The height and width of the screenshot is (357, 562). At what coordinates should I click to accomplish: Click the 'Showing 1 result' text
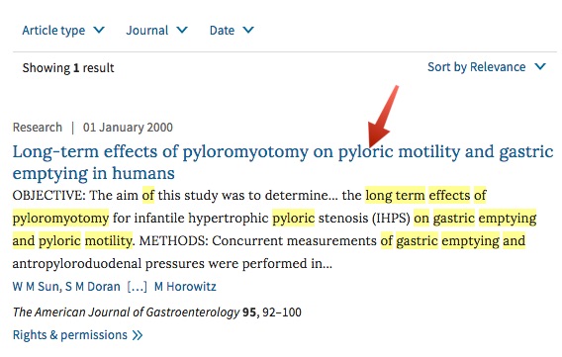coord(68,68)
